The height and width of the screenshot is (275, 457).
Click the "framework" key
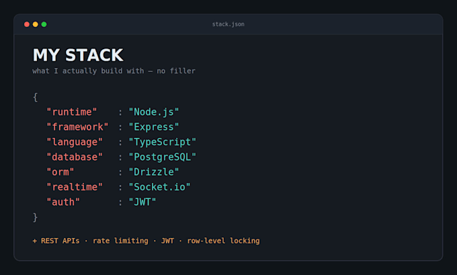point(77,127)
